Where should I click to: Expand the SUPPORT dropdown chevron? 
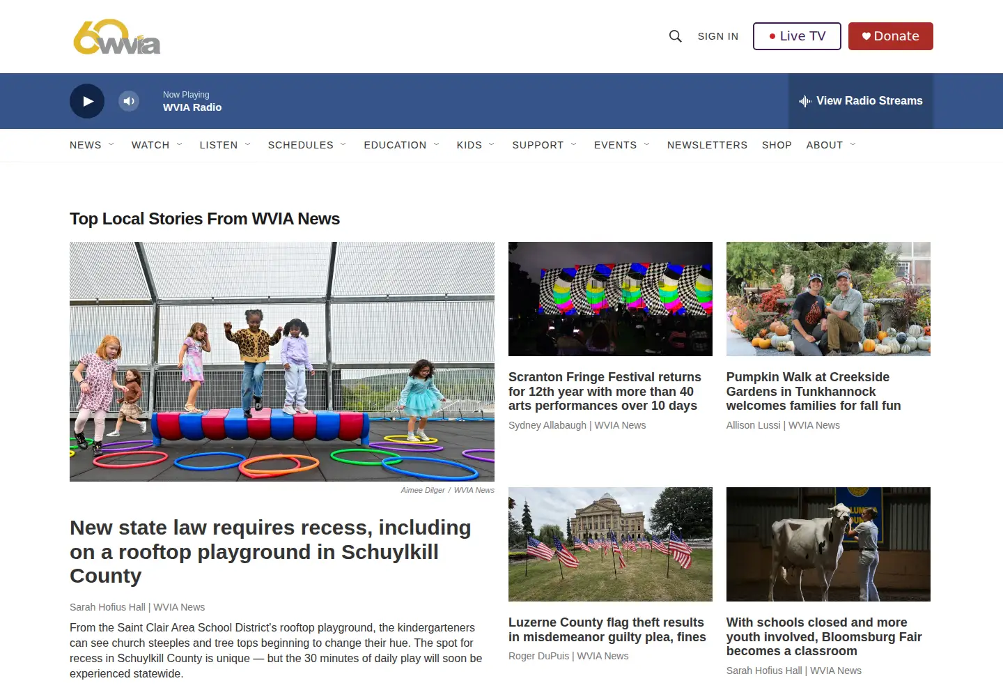574,144
